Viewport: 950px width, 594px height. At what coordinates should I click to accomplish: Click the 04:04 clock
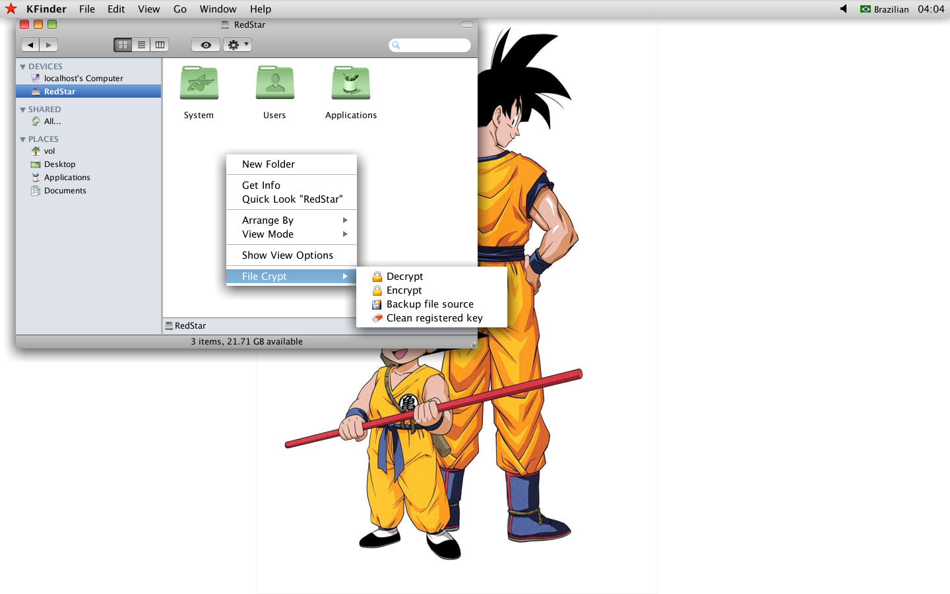(931, 9)
